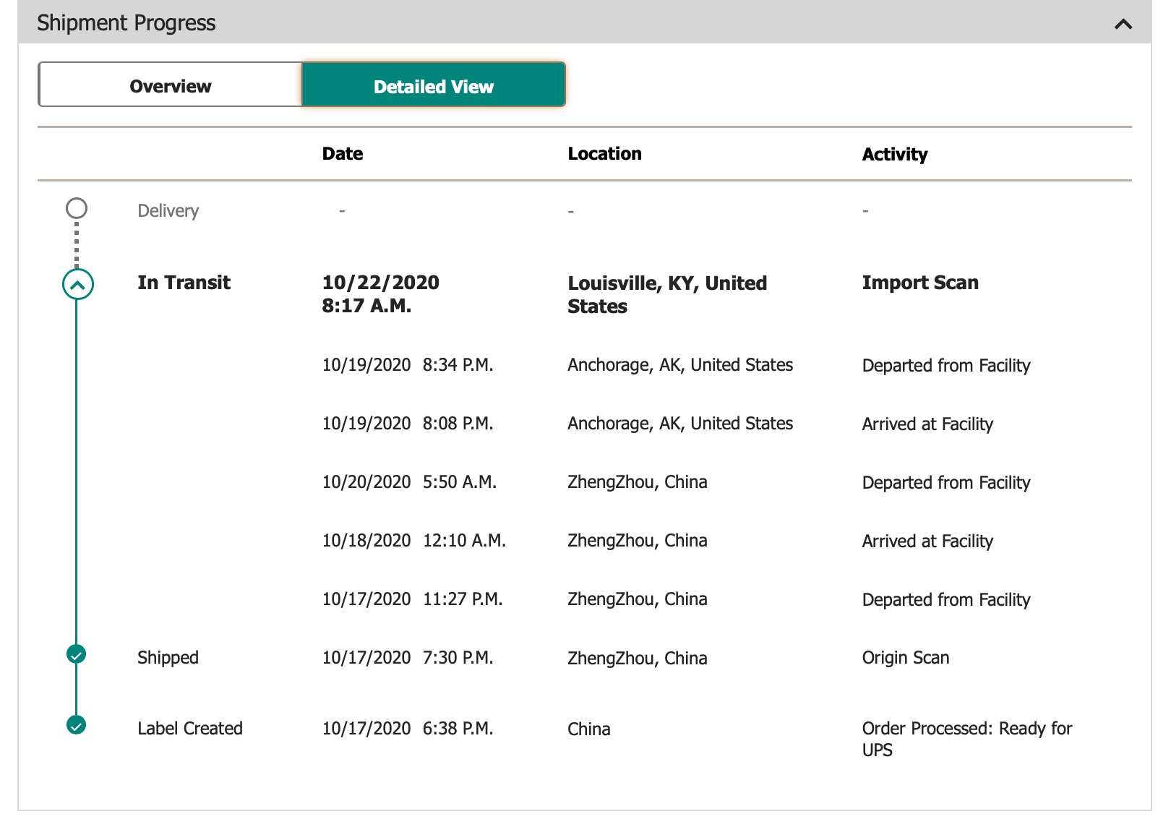Collapse the Shipment Progress panel chevron

tap(1123, 24)
